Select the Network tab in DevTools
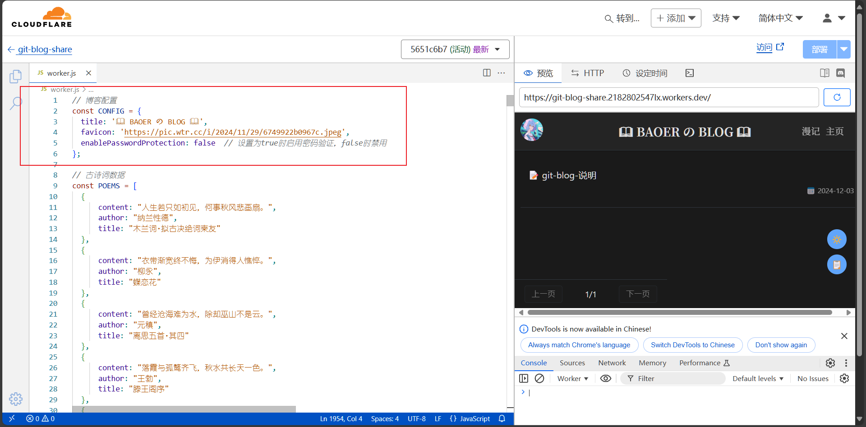Image resolution: width=866 pixels, height=427 pixels. [612, 363]
